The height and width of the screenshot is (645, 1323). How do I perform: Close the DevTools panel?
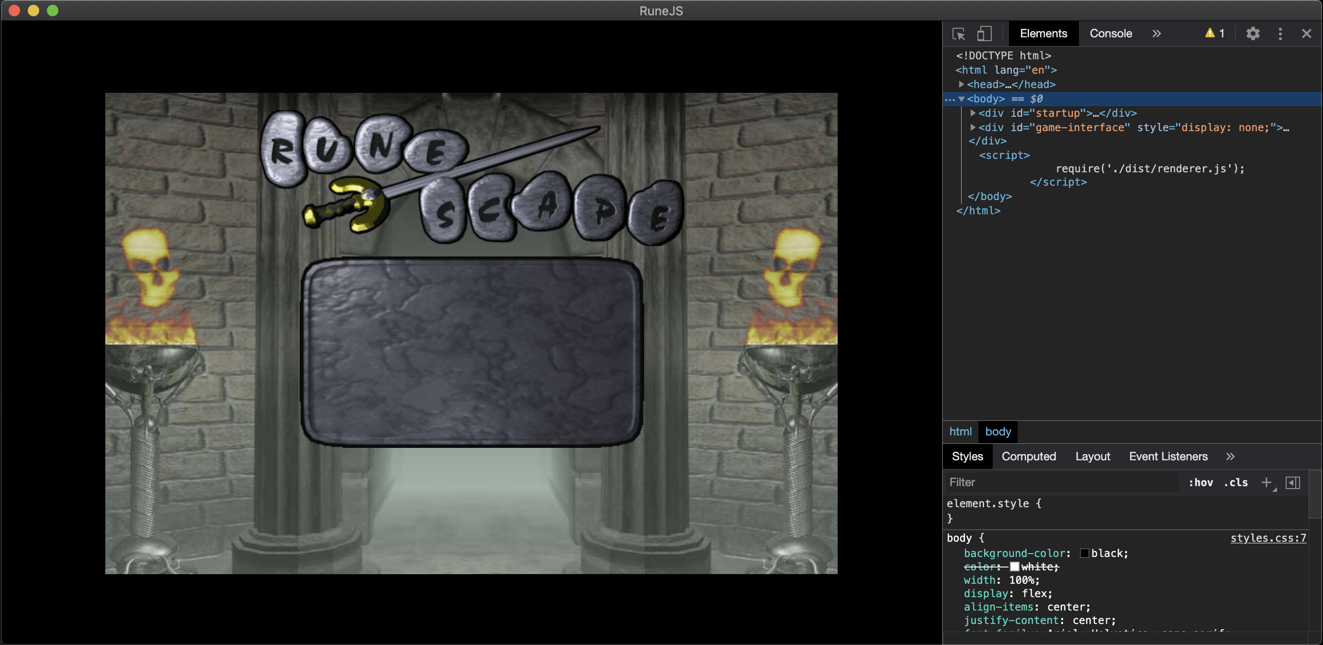pos(1306,34)
